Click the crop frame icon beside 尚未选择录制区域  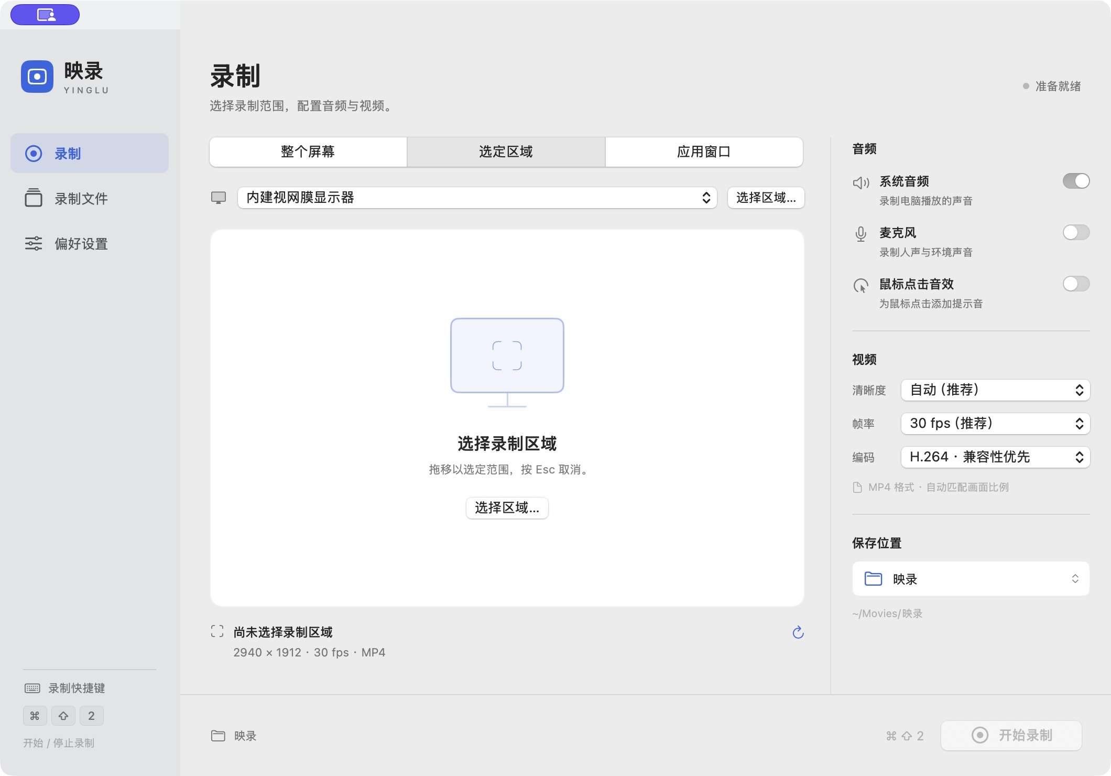point(217,631)
